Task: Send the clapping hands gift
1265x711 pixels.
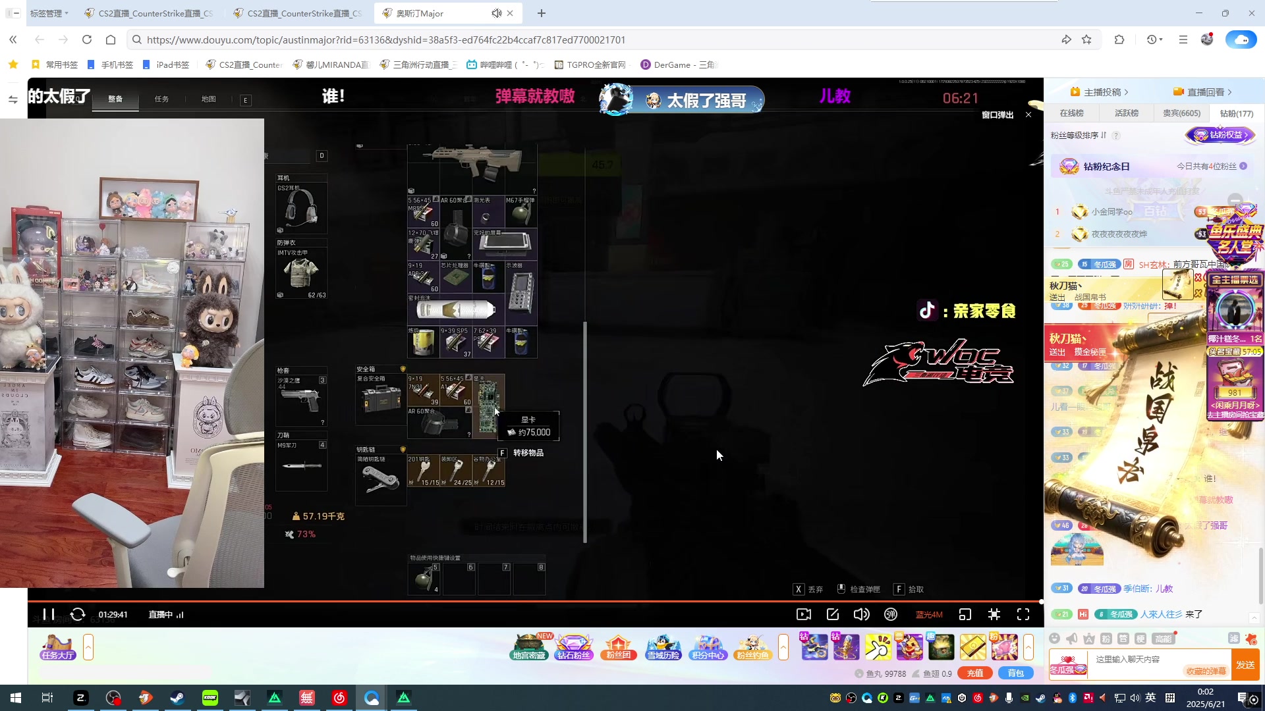Action: coord(878,648)
